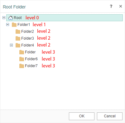Open help with the question mark icon
This screenshot has width=125, height=123.
(111, 6)
